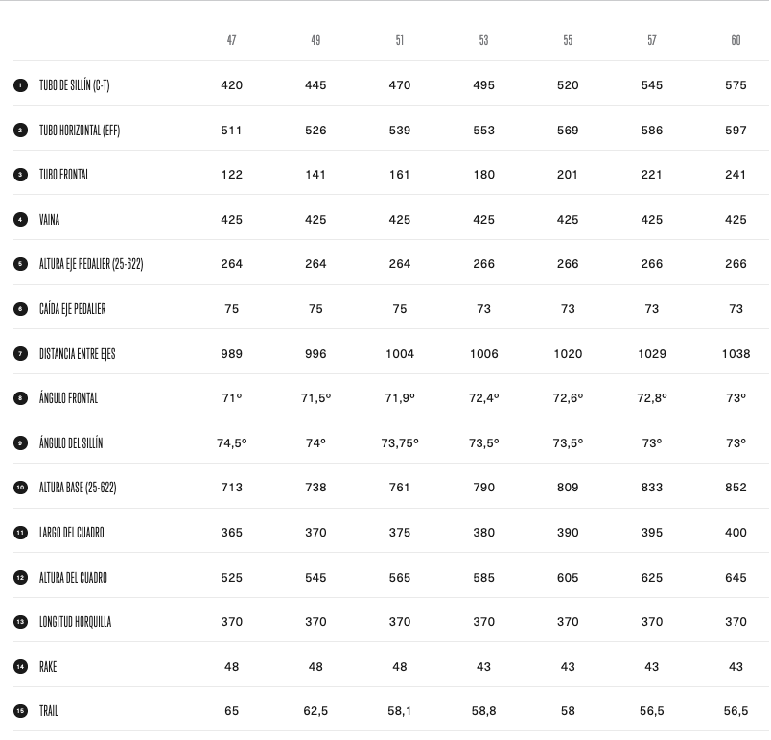Screen dimensions: 771x740
Task: Select the Longitud Horquilla row label
Action: (x=75, y=622)
